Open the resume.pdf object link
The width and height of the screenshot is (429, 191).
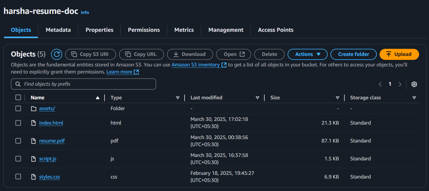(52, 141)
